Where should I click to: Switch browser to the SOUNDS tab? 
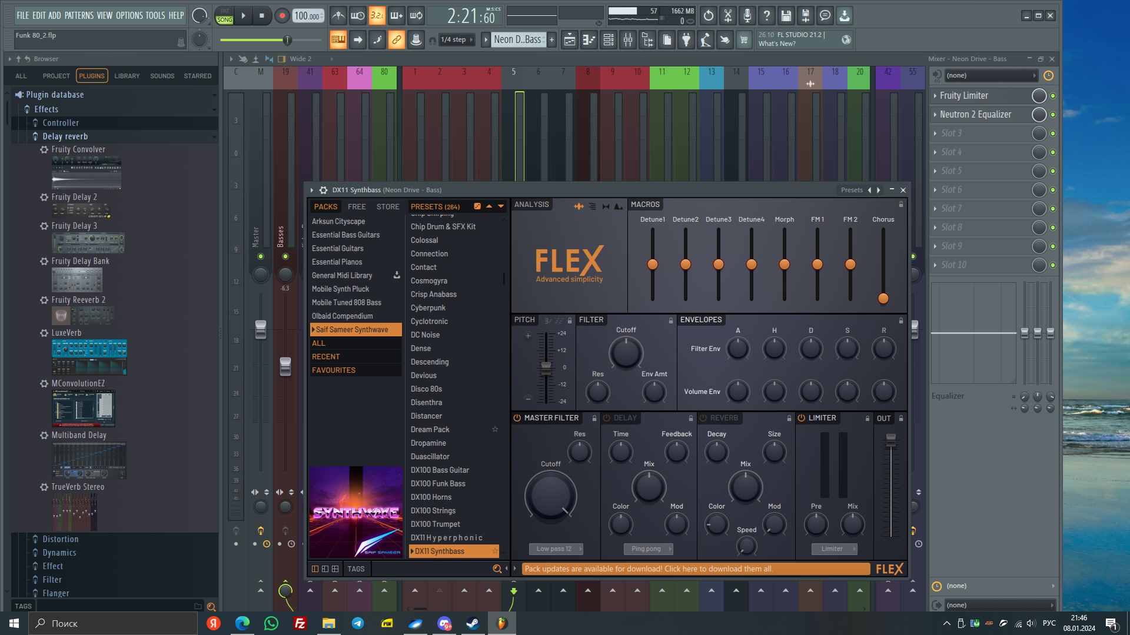coord(162,76)
